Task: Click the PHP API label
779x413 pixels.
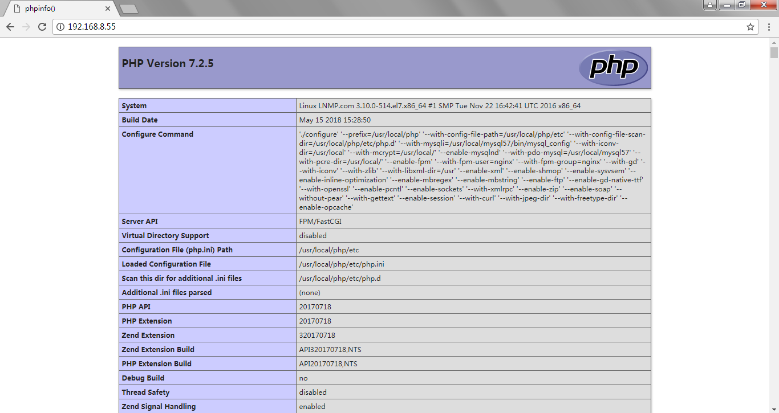Action: tap(136, 307)
